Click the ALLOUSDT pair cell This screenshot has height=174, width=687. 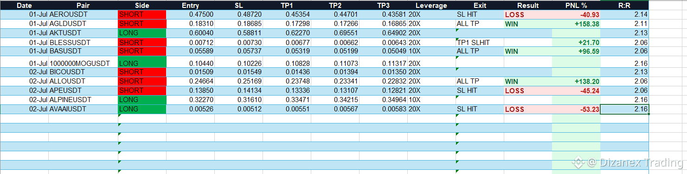tap(83, 81)
